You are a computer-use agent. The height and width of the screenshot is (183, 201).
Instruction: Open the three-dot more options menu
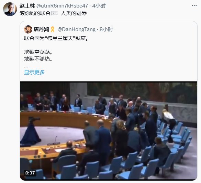click(x=194, y=5)
